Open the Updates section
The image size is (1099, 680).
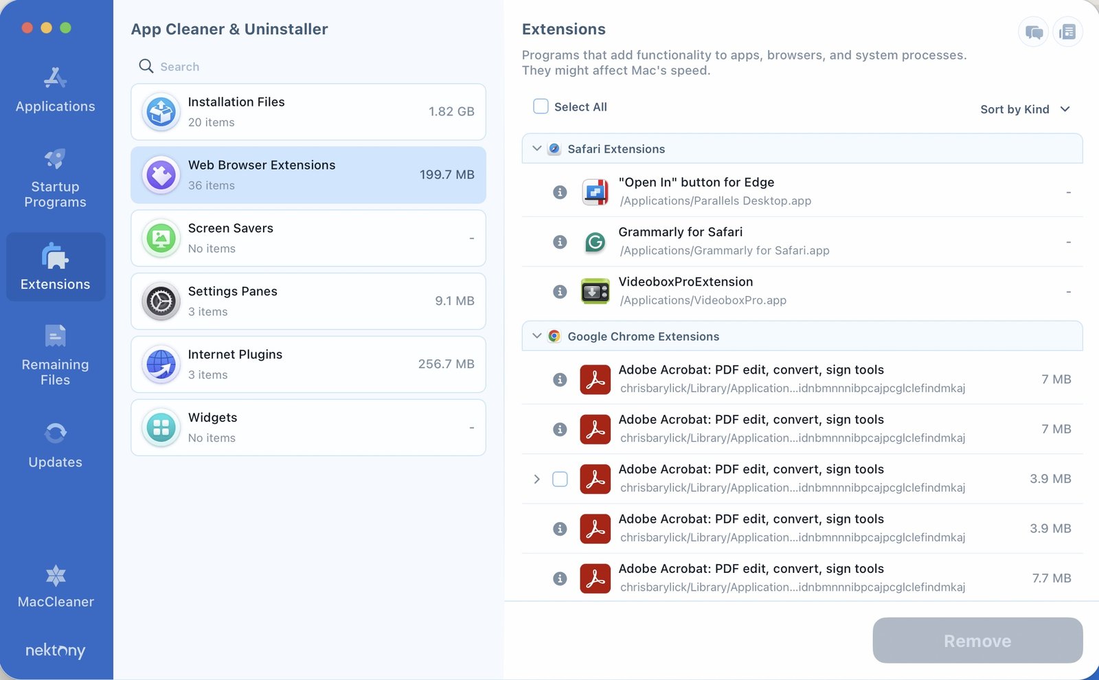tap(55, 445)
